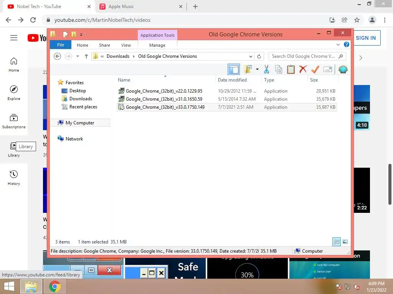Click the search magnifier icon in Explorer
This screenshot has width=393, height=294.
[x=341, y=56]
